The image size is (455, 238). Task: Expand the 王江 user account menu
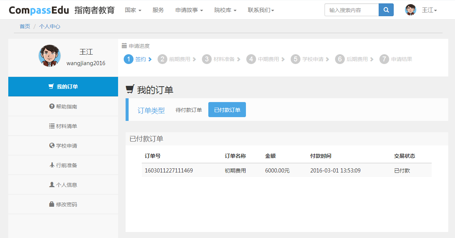[429, 10]
